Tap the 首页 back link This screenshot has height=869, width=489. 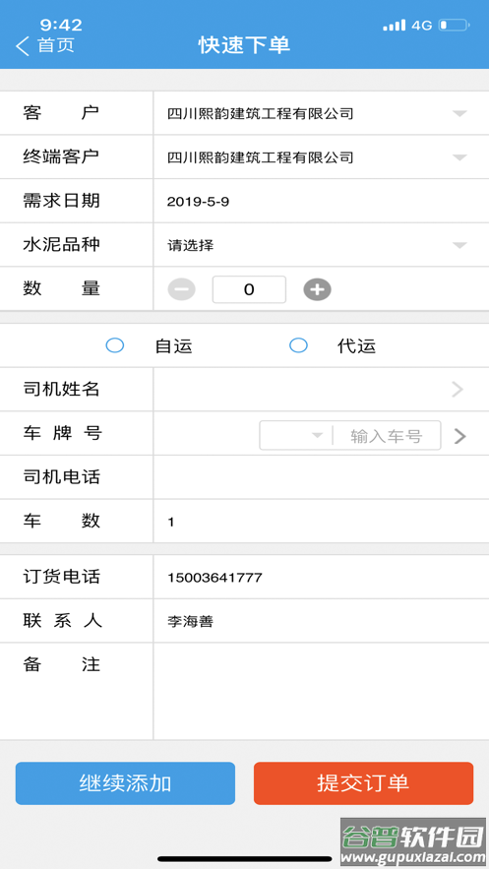point(56,45)
